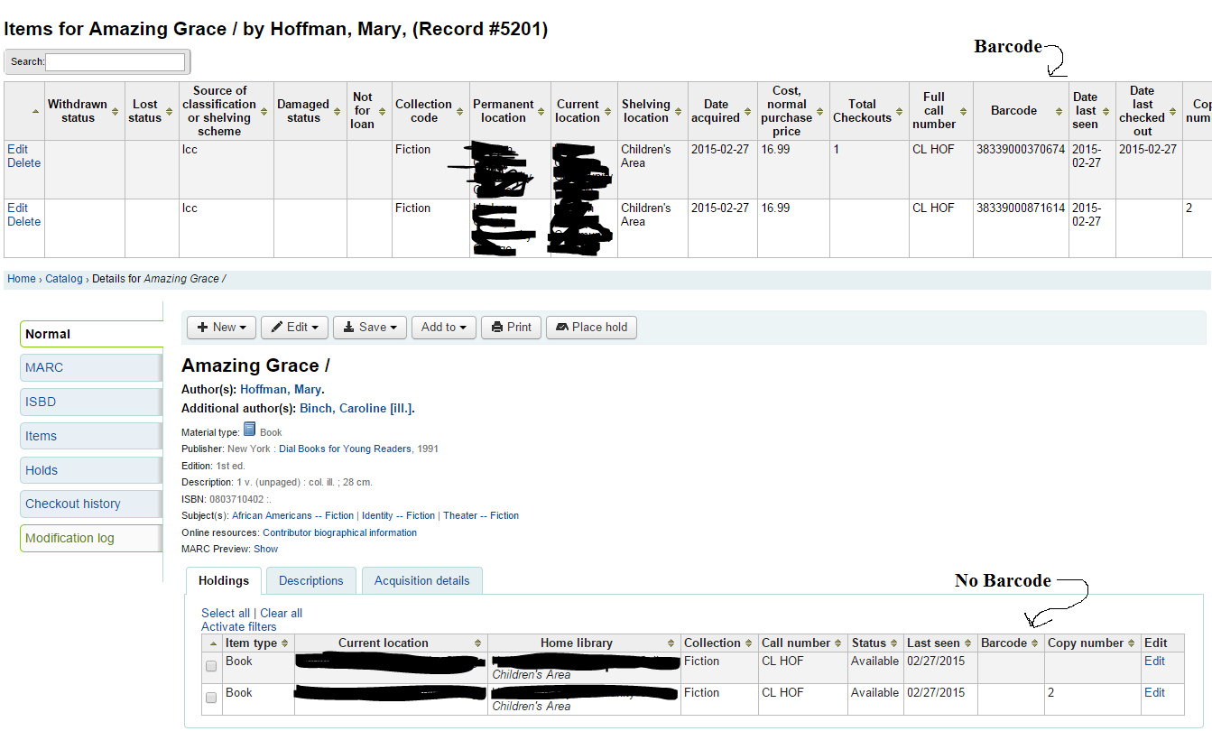Expand the Edit dropdown menu
The width and height of the screenshot is (1212, 731).
click(x=294, y=328)
